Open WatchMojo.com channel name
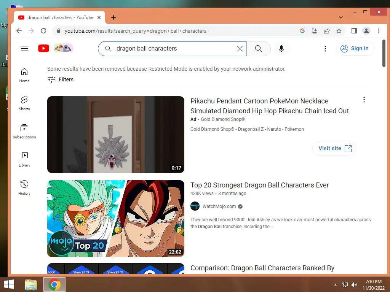390x292 pixels. pos(219,206)
